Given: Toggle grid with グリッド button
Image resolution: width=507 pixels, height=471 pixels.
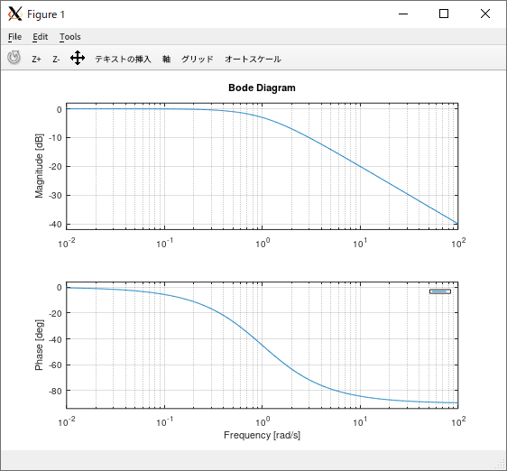Looking at the screenshot, I should [198, 60].
